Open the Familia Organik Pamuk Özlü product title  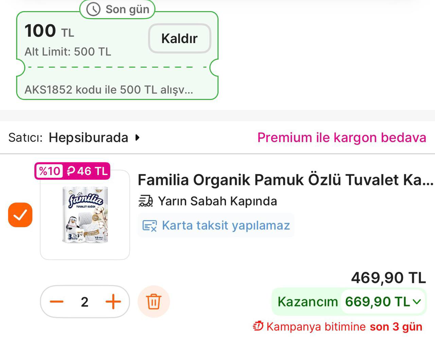tap(285, 180)
